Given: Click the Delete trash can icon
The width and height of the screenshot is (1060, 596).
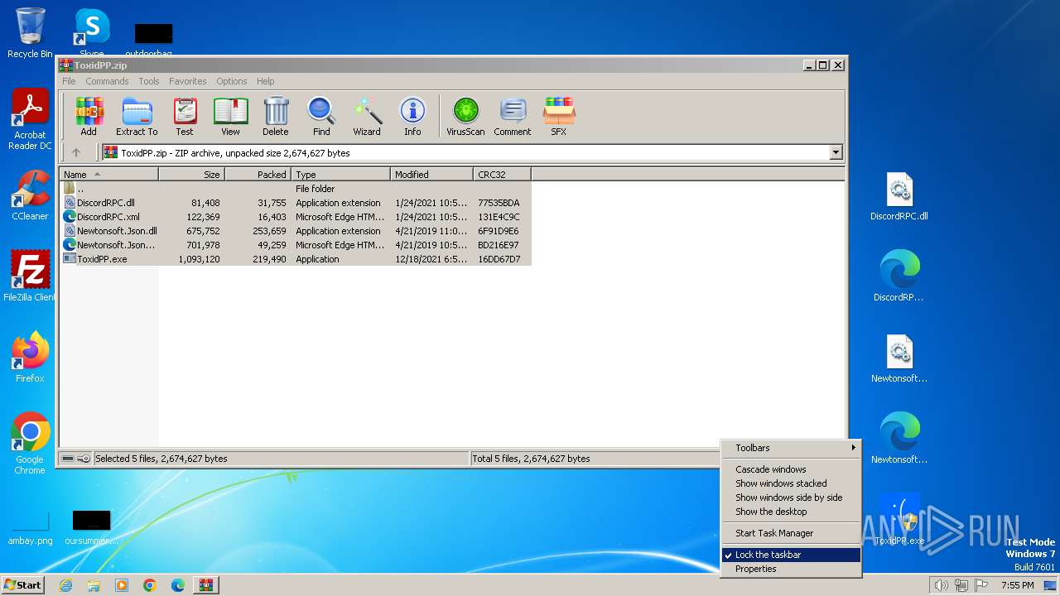Looking at the screenshot, I should [276, 116].
